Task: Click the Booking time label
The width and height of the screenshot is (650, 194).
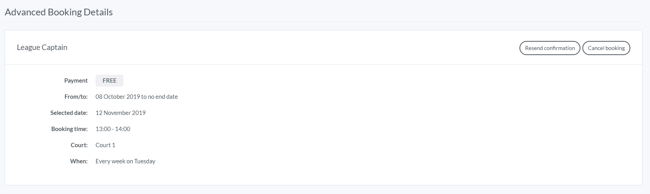Action: pyautogui.click(x=69, y=129)
